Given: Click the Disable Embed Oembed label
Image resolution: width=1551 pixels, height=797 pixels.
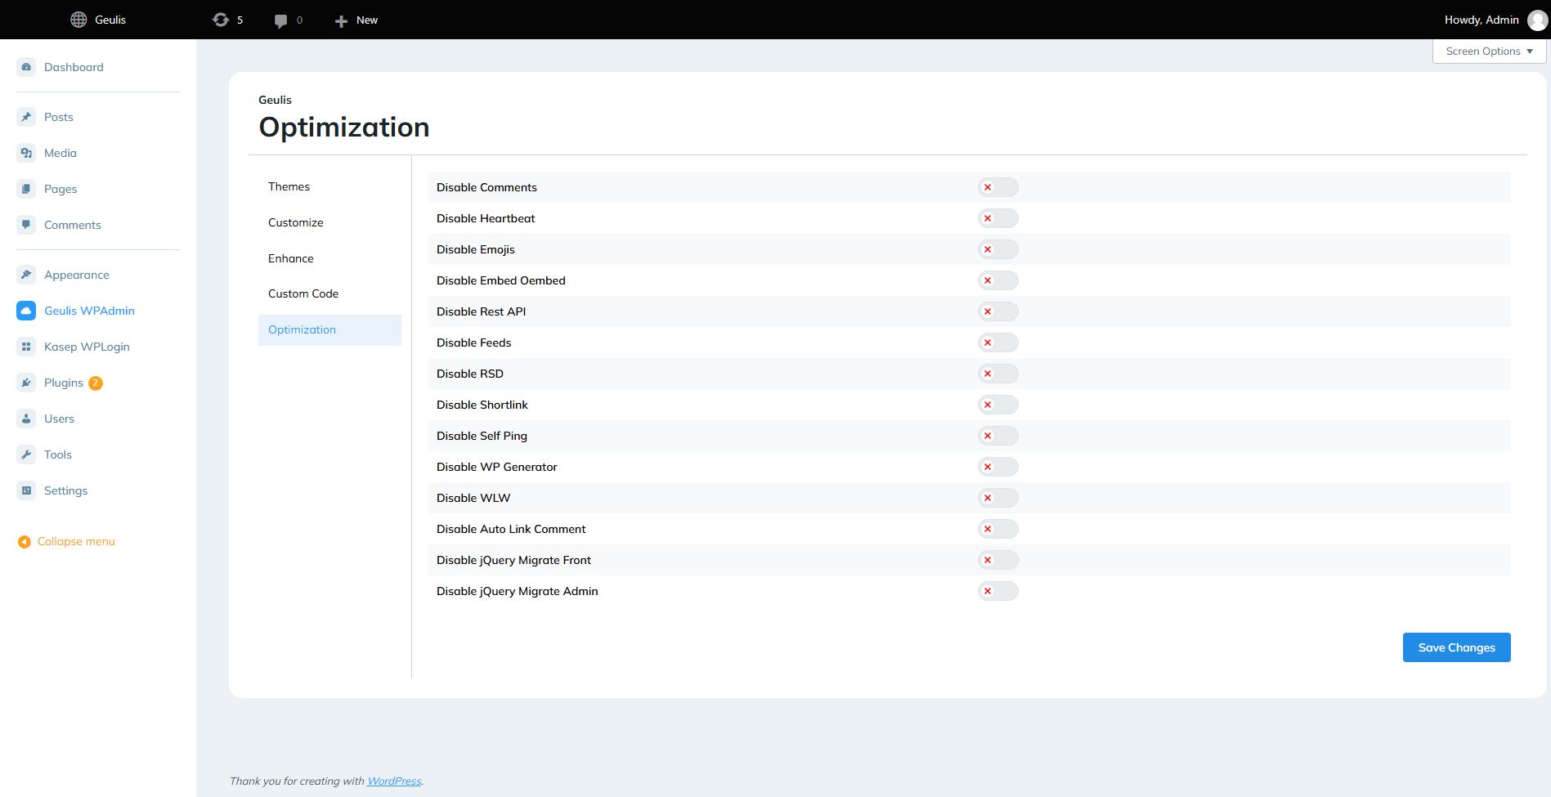Looking at the screenshot, I should pyautogui.click(x=501, y=280).
